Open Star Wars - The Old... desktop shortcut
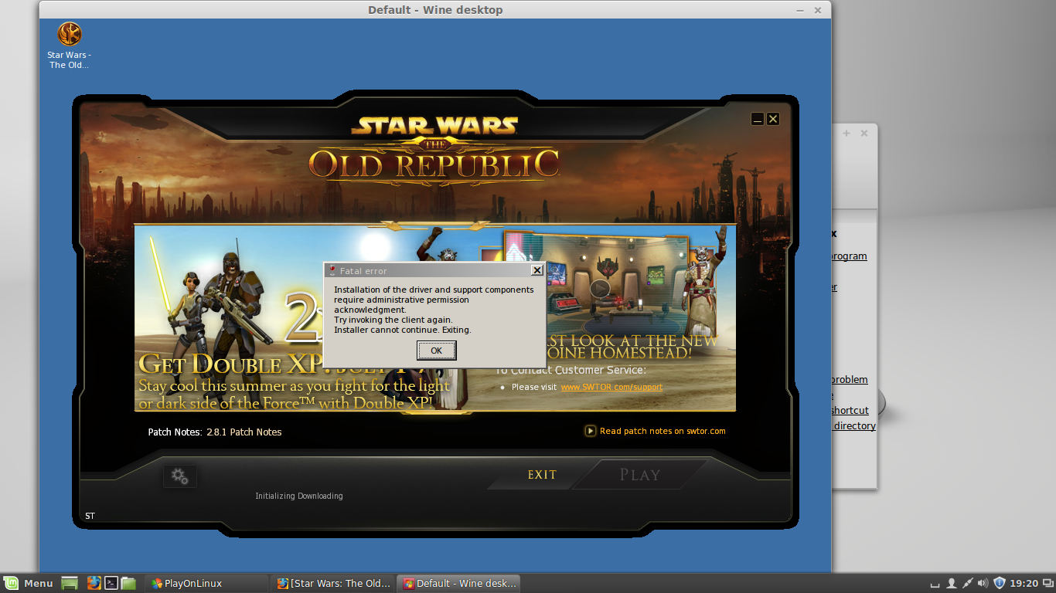Viewport: 1056px width, 593px height. 69,46
